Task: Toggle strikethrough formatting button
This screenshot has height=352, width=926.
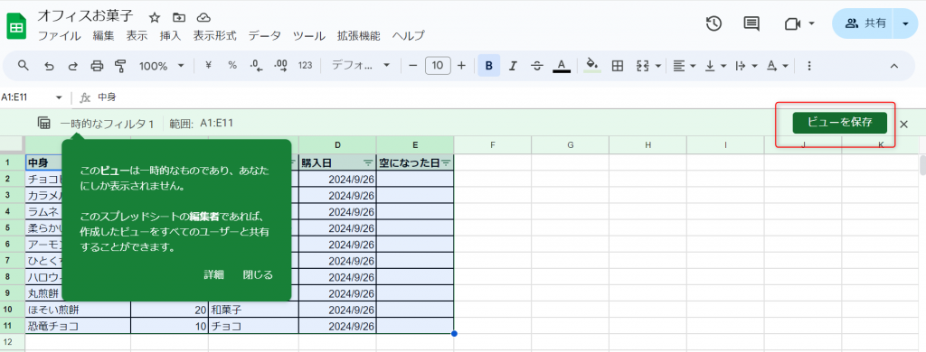Action: tap(537, 66)
